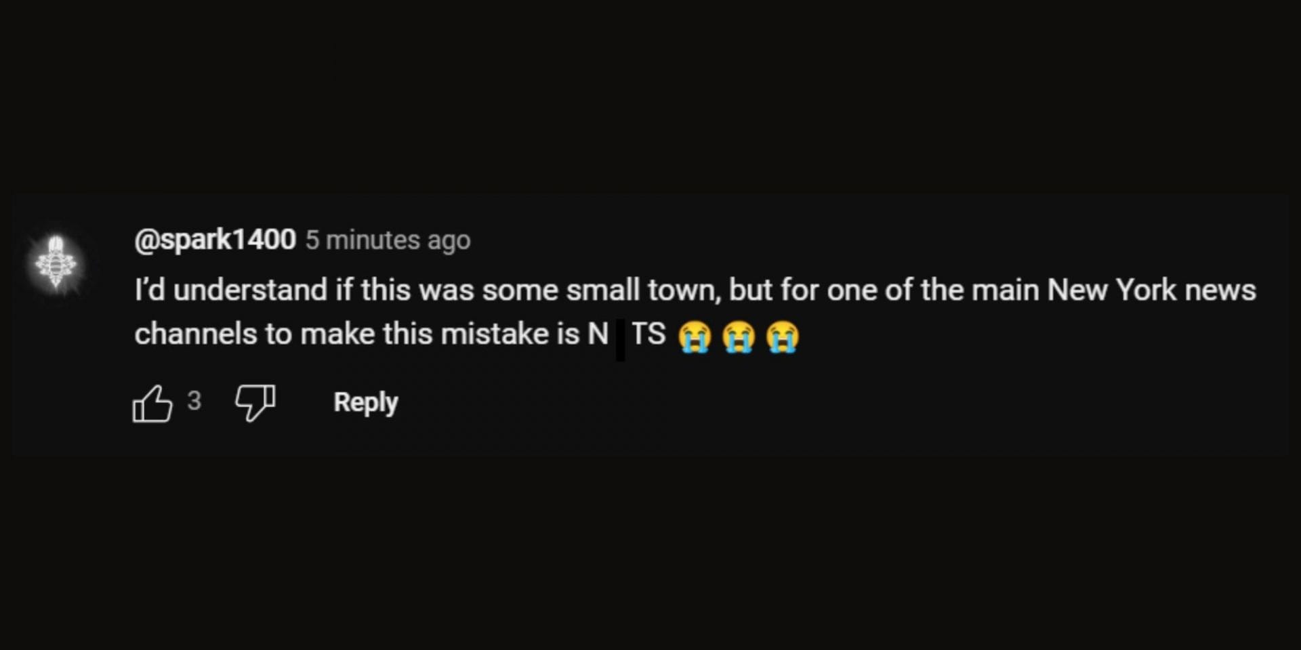Click the last crying emoji
This screenshot has width=1301, height=650.
point(783,337)
